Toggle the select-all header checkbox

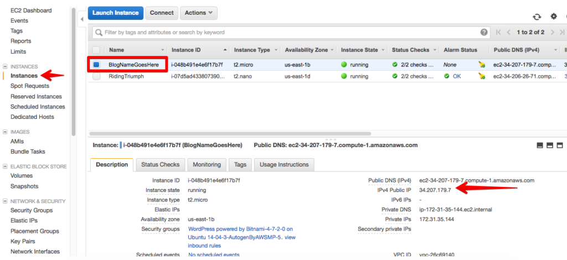tap(96, 50)
